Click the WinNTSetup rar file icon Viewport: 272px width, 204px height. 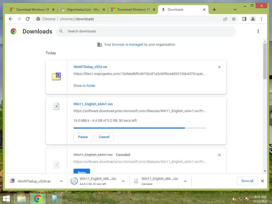click(56, 76)
